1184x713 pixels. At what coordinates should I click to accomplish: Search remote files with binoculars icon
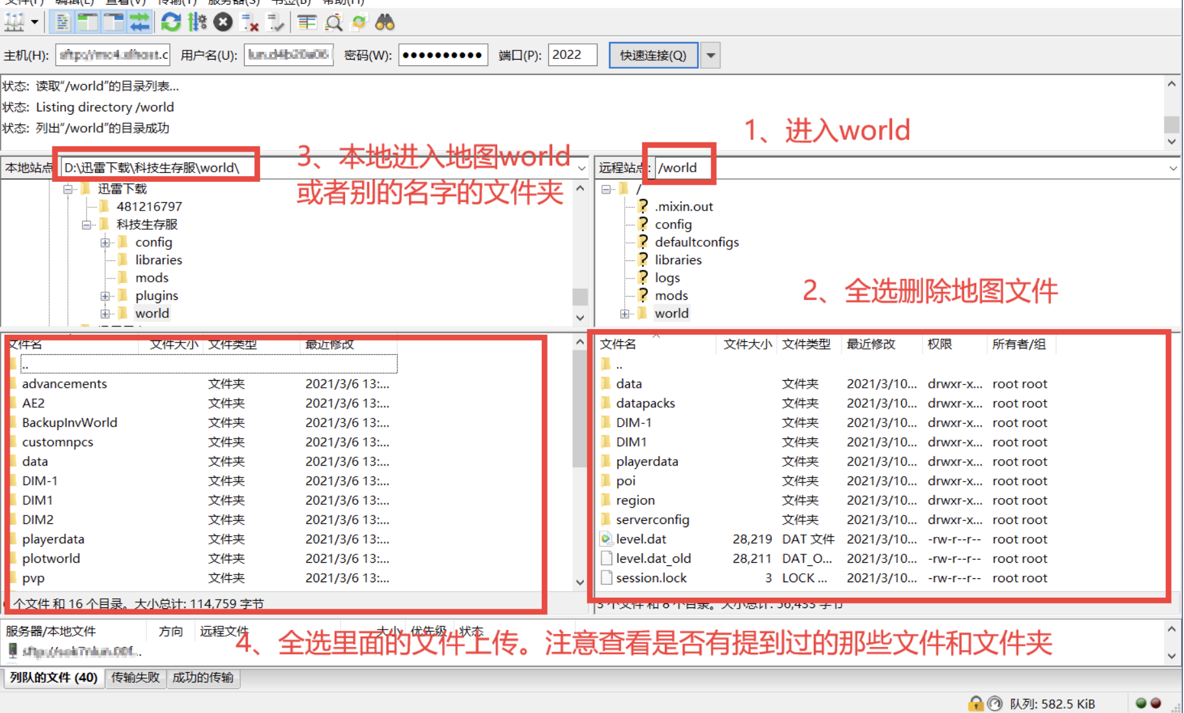[385, 23]
